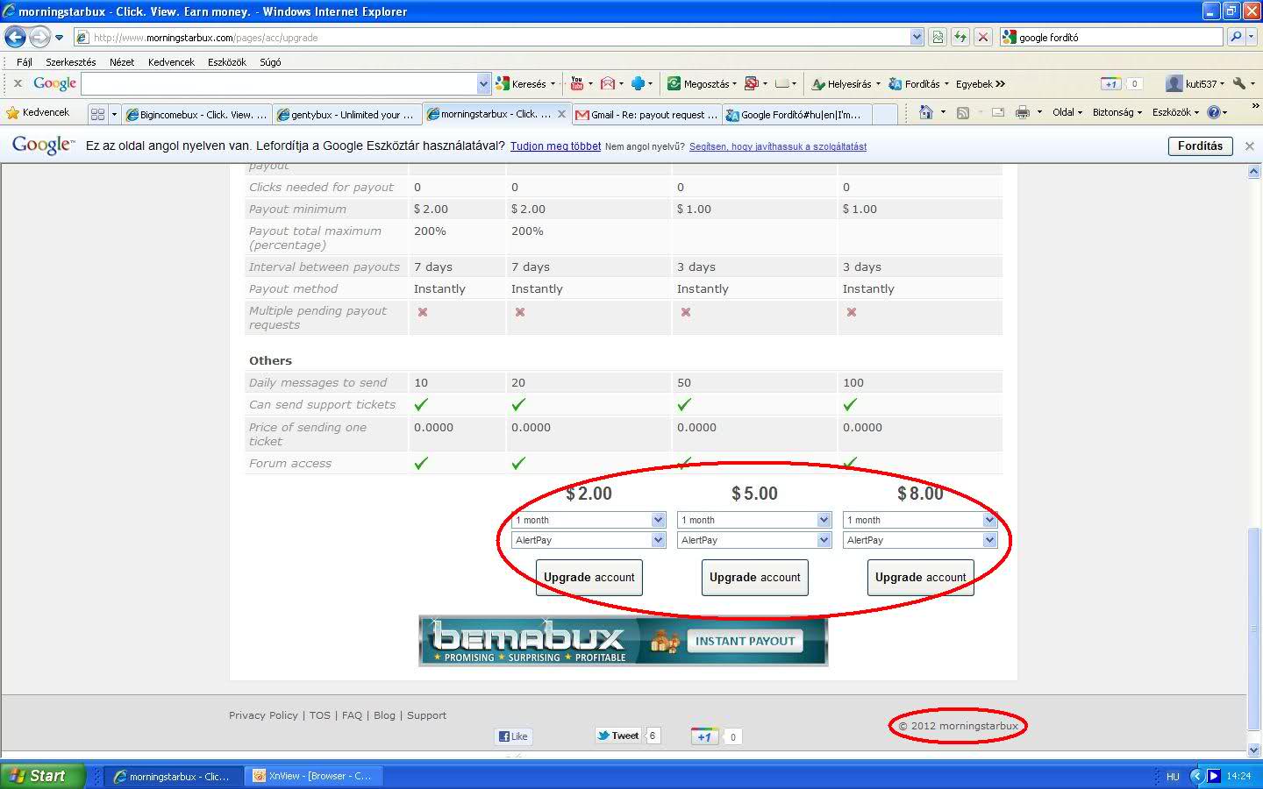Open the Súgó menu

pyautogui.click(x=270, y=62)
